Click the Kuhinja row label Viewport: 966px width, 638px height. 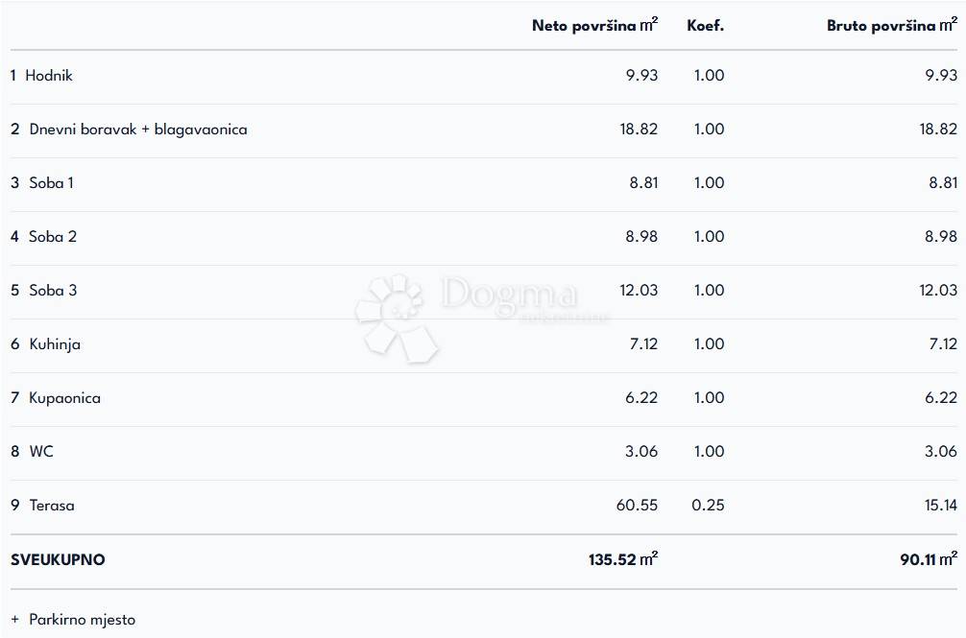pos(55,344)
